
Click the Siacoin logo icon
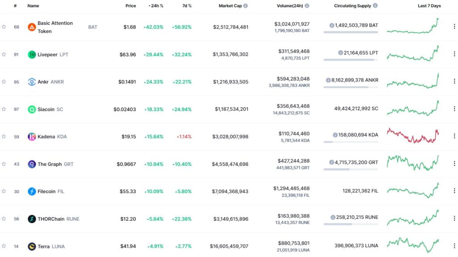tap(32, 110)
